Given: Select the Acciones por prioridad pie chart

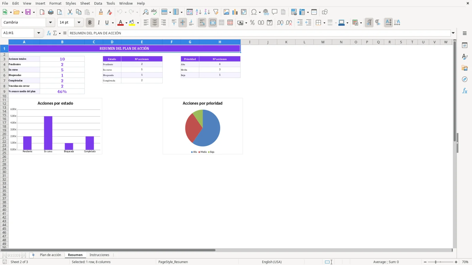Looking at the screenshot, I should point(203,126).
